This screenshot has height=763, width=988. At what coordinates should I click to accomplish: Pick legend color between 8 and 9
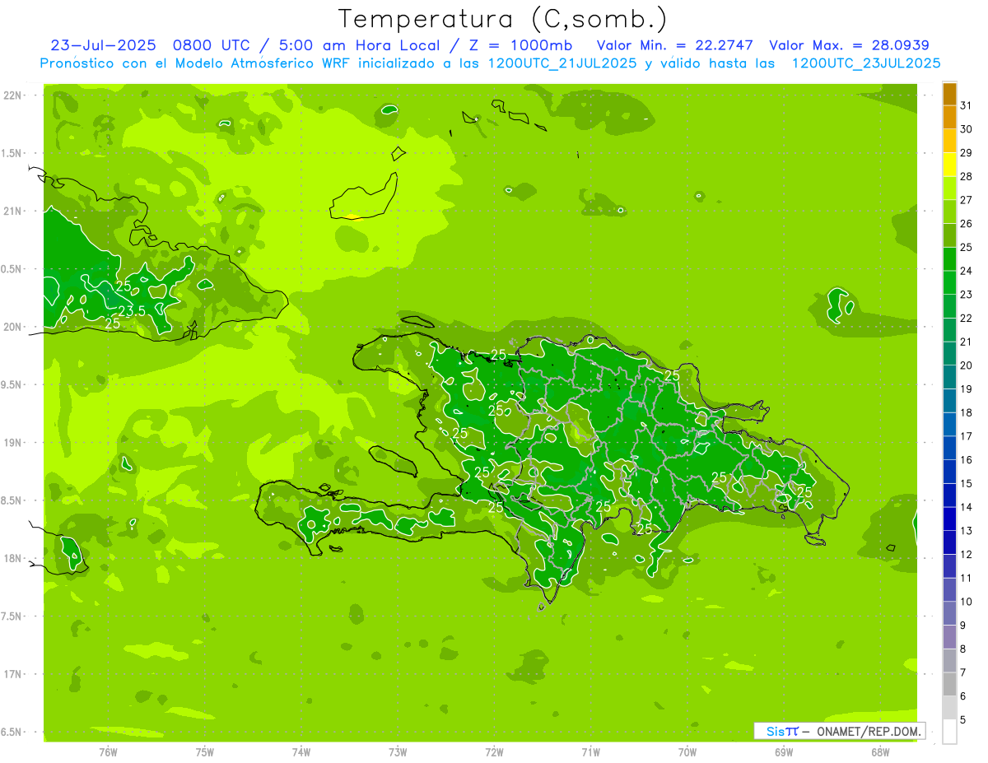pos(949,638)
